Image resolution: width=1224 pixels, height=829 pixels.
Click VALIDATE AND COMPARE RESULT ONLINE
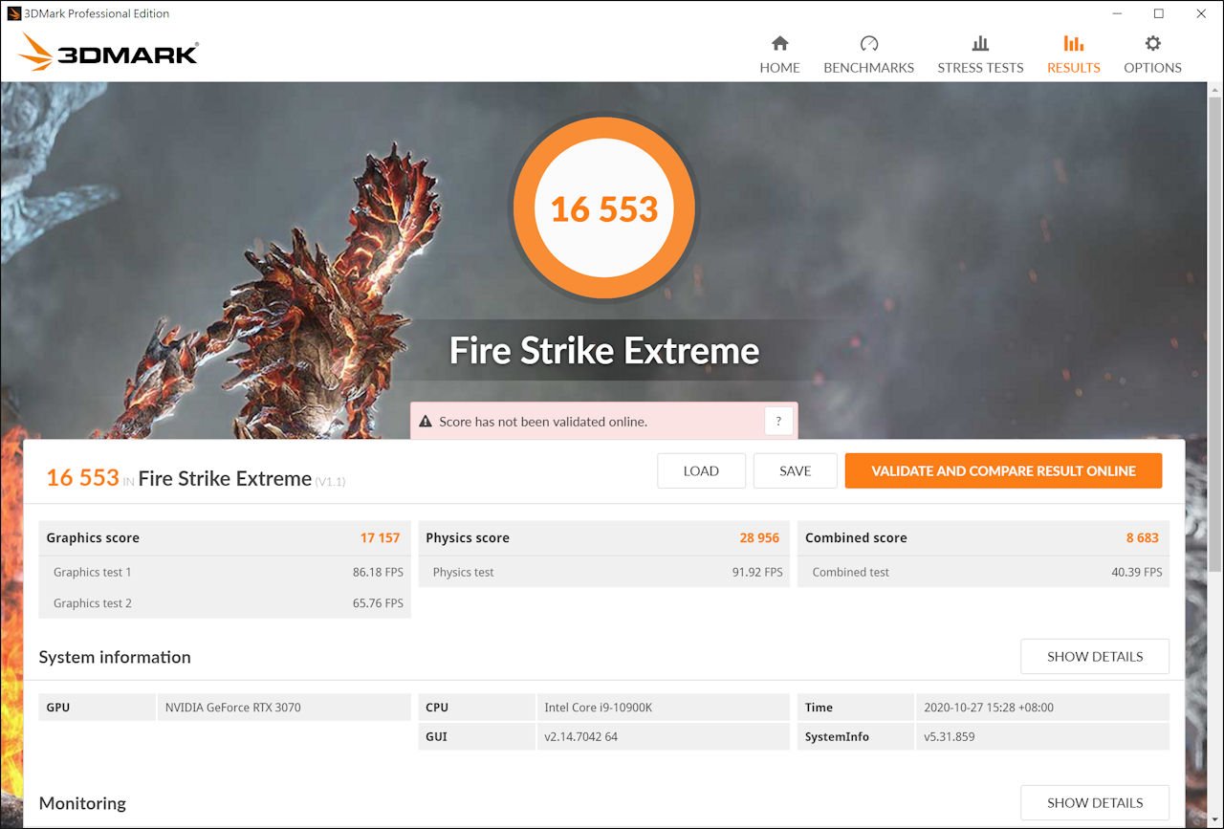tap(1003, 470)
